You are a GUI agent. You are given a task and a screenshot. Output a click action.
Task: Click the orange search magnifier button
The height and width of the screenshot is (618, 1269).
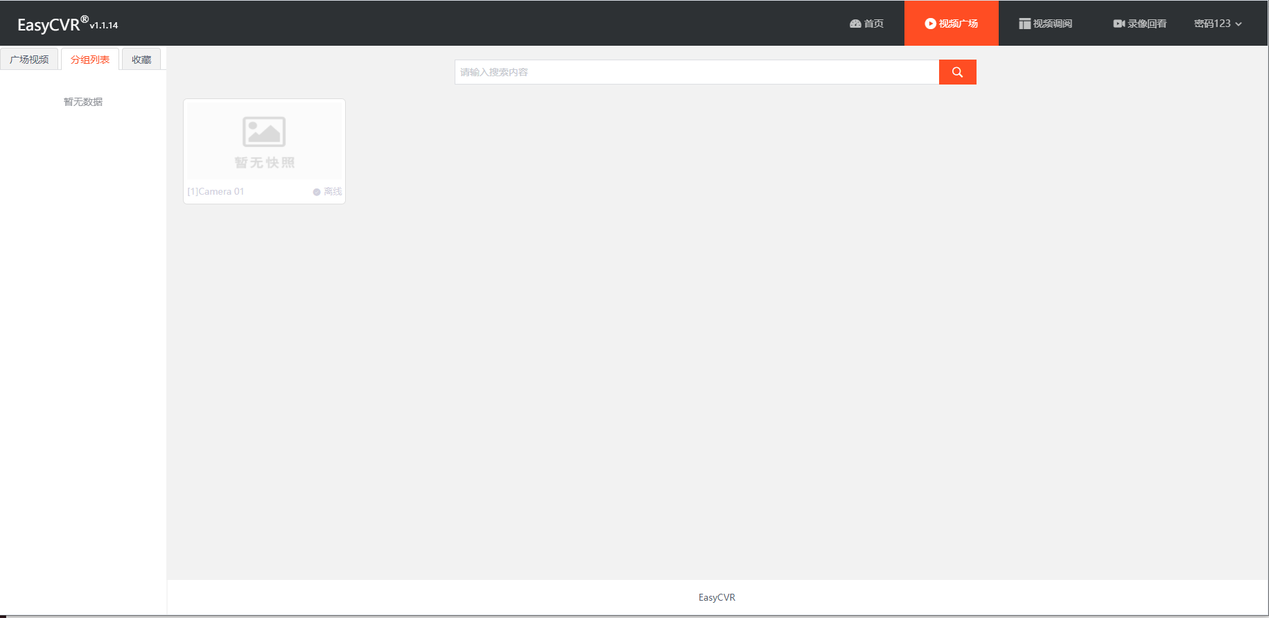(957, 72)
